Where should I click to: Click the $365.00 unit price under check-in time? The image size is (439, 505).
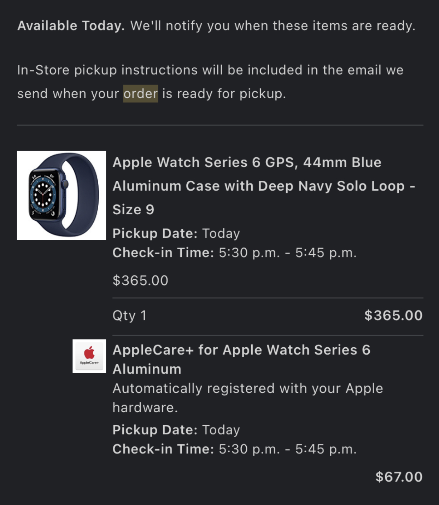point(140,280)
